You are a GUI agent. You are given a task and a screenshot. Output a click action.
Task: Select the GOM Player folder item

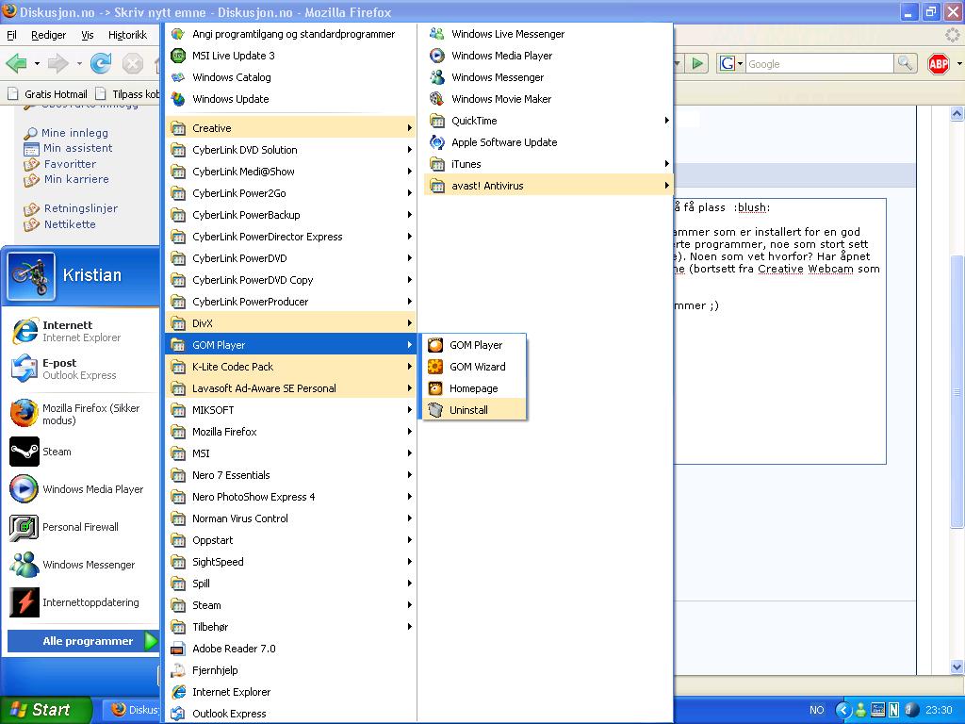tap(290, 345)
